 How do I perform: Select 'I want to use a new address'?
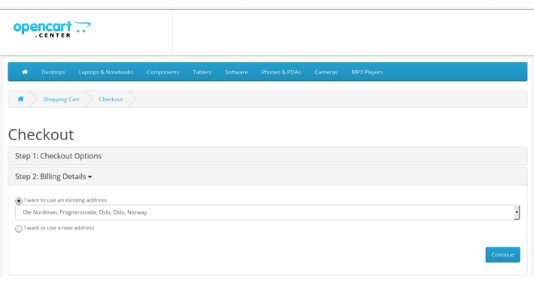pos(19,229)
